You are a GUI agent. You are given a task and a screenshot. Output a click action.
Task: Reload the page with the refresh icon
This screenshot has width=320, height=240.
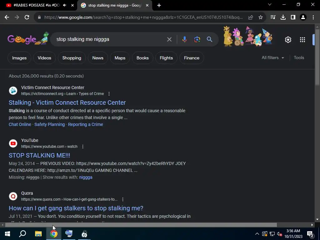[x=27, y=17]
